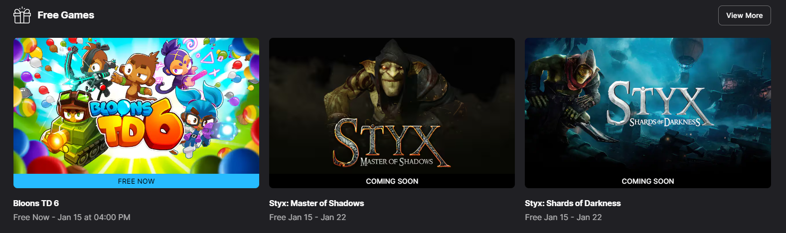Open the Bloons TD 6 game artwork
This screenshot has height=233, width=786.
click(x=136, y=106)
